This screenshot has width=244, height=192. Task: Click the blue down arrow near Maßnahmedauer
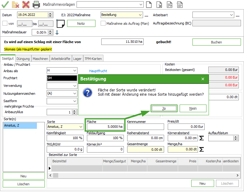[57, 32]
